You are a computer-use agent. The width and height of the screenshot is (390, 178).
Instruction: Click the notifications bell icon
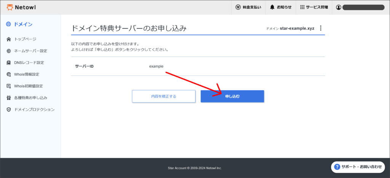[272, 7]
